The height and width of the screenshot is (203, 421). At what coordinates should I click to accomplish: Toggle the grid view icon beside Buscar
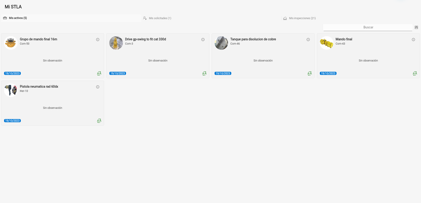[x=416, y=27]
